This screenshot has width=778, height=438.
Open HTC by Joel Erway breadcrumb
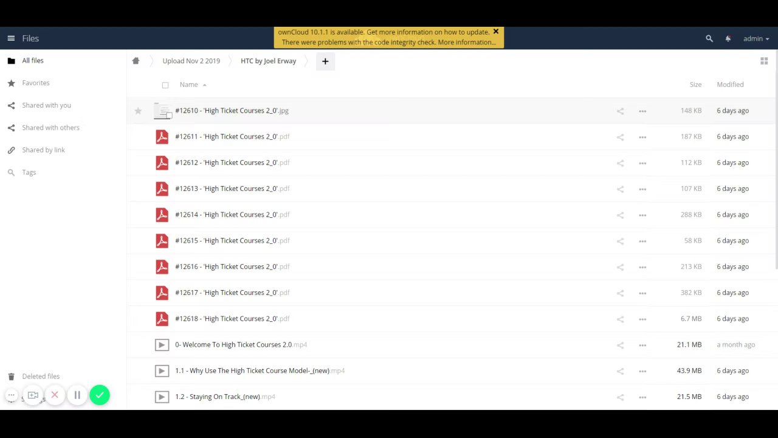tap(268, 61)
